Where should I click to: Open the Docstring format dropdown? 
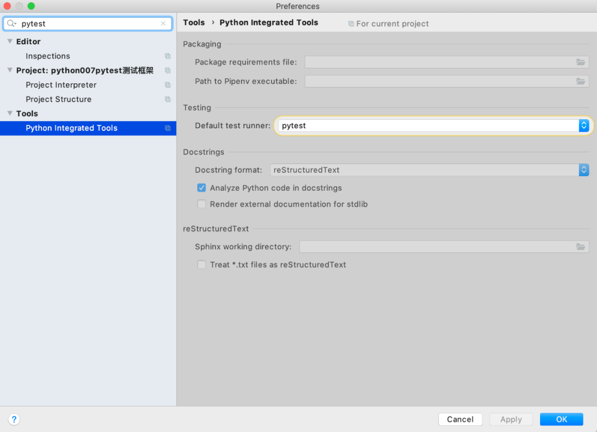point(430,170)
